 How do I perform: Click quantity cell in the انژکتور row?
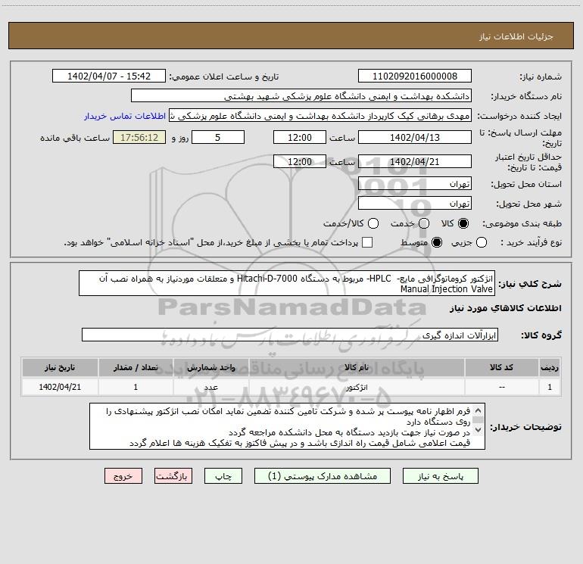tap(136, 387)
